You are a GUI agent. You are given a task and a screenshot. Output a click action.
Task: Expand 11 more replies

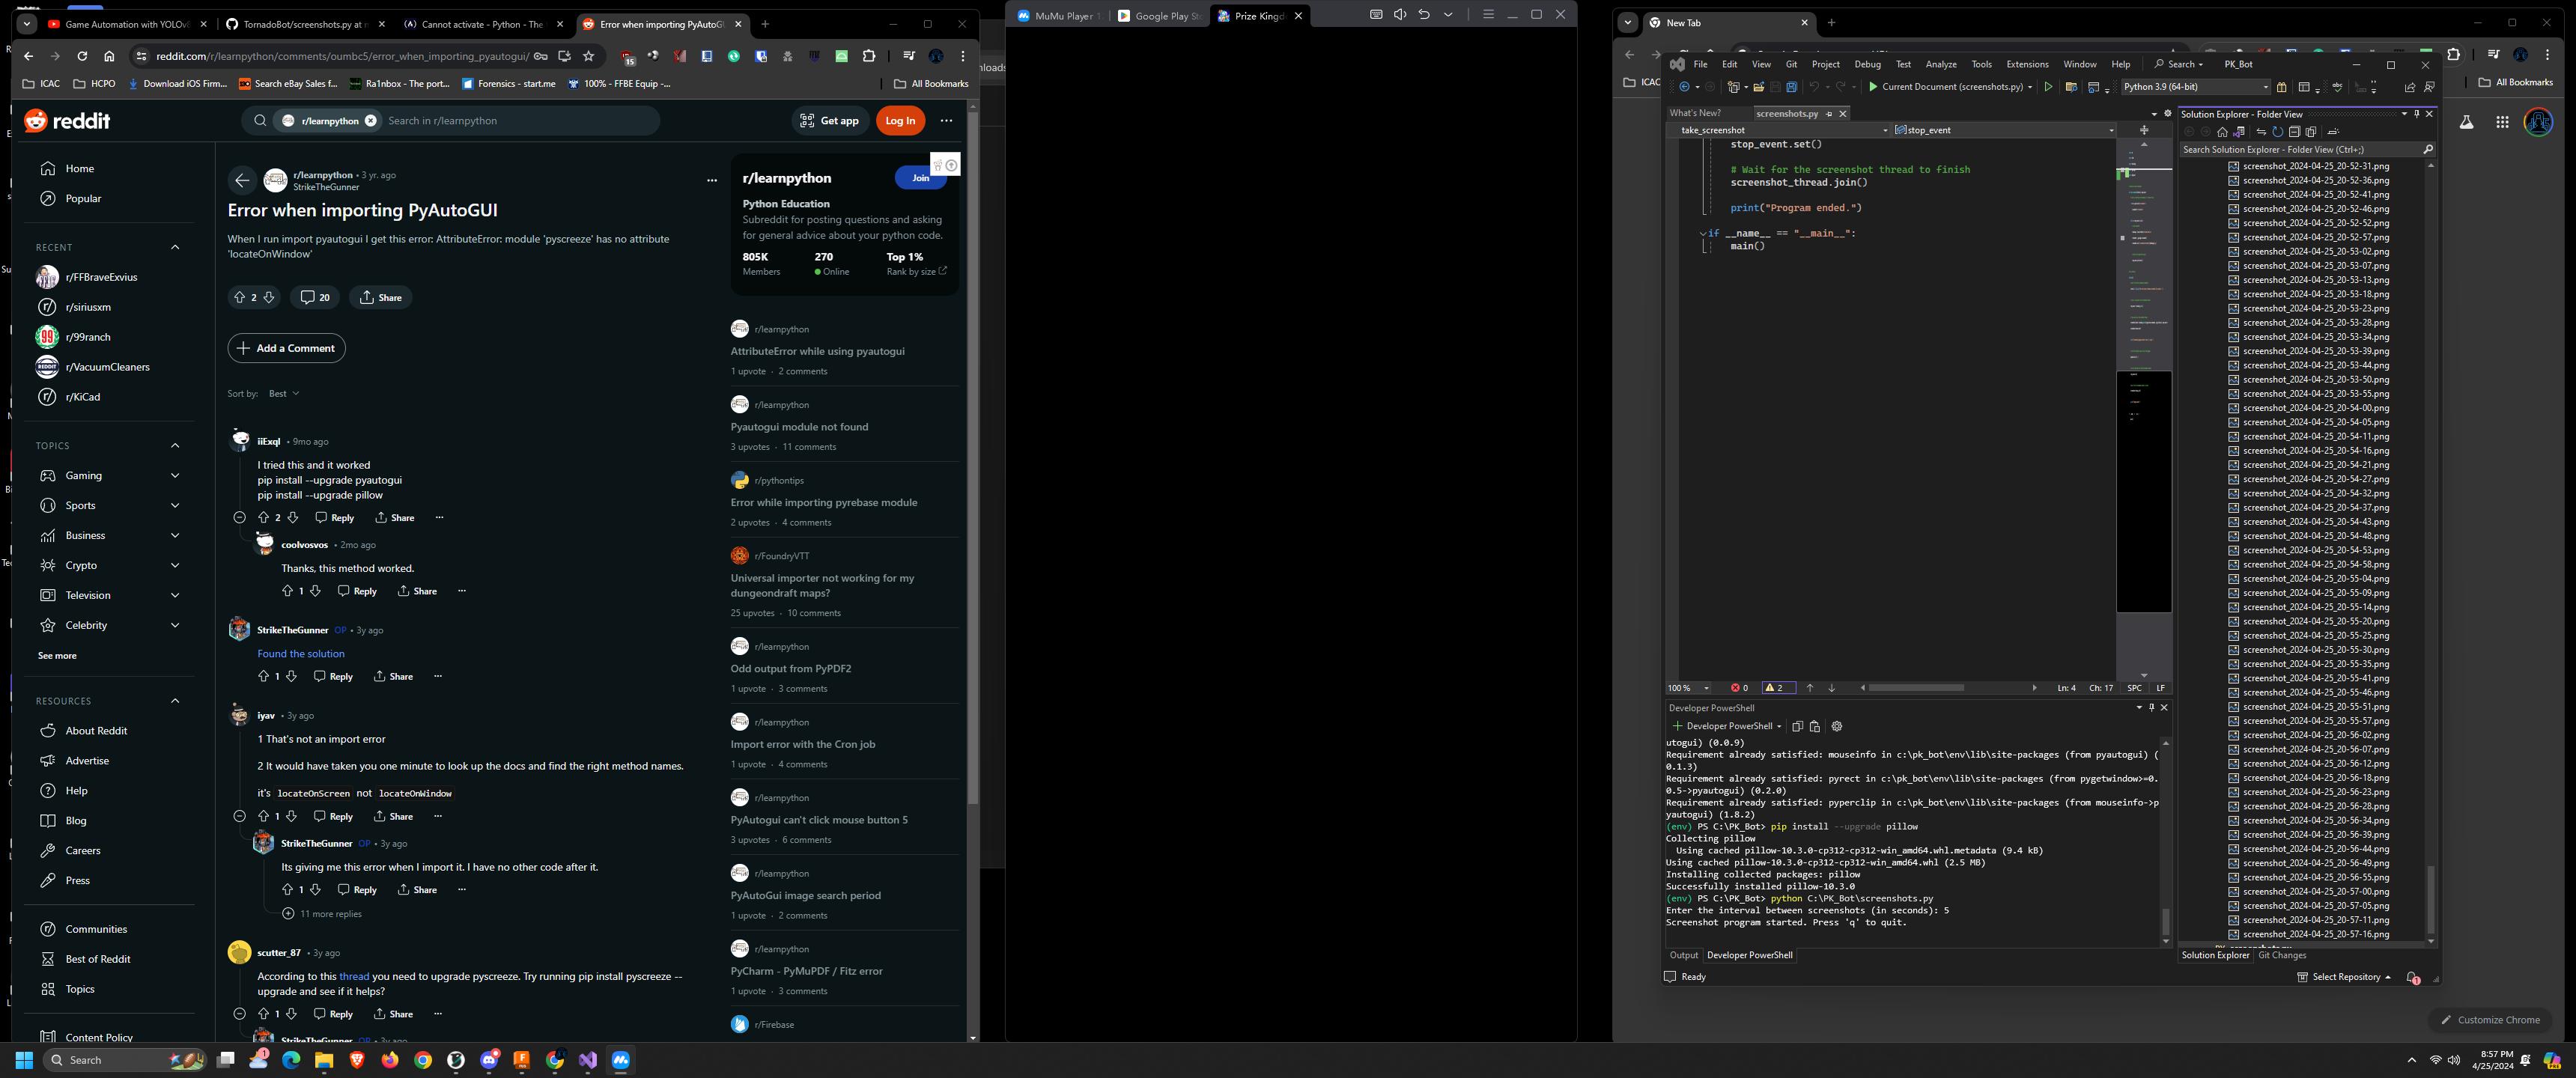(x=322, y=914)
